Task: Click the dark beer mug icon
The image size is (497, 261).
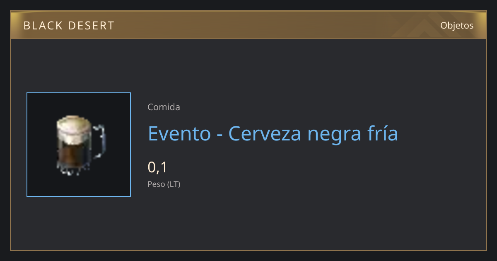Action: [x=80, y=145]
